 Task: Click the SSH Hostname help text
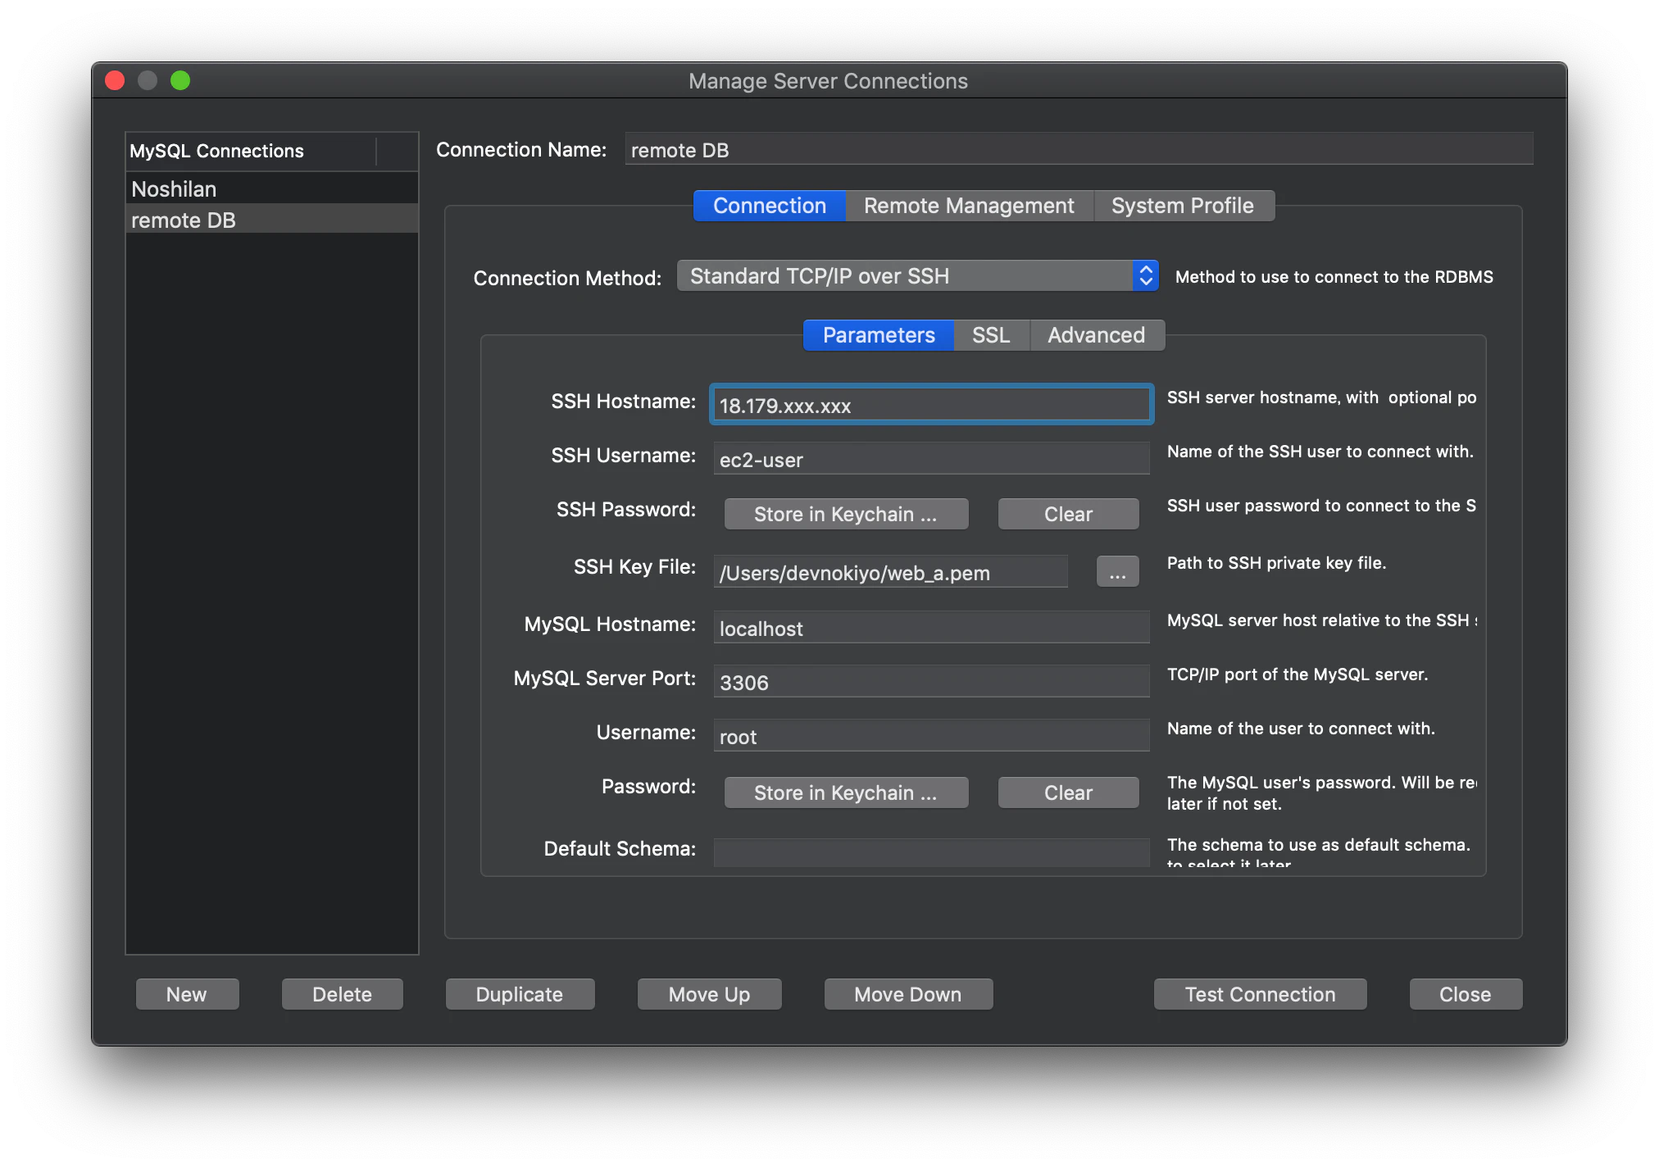[x=1321, y=397]
